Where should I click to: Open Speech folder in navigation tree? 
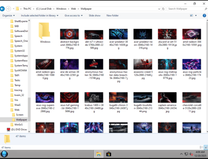(x=16, y=36)
